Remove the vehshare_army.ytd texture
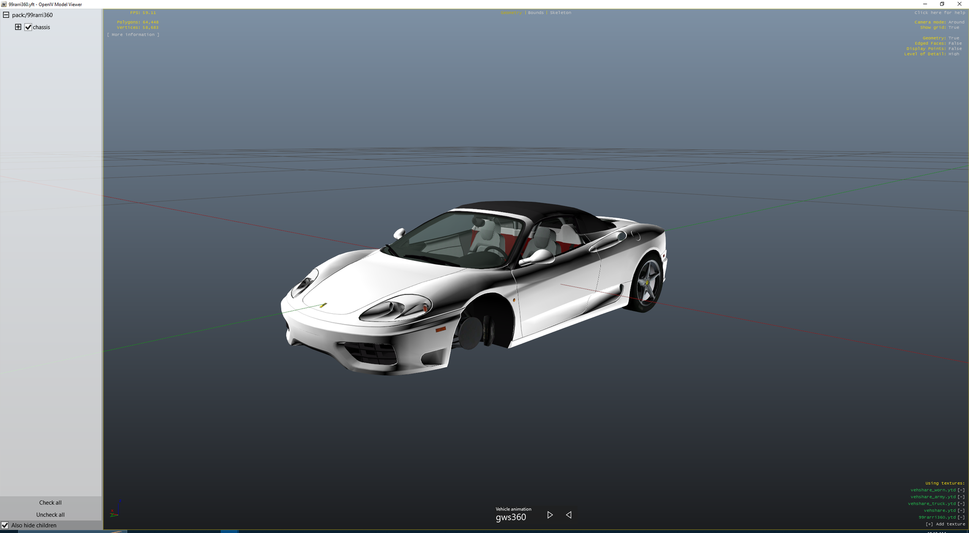 click(x=961, y=497)
